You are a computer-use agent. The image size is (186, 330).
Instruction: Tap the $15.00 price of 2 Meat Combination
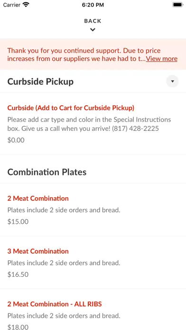(18, 221)
